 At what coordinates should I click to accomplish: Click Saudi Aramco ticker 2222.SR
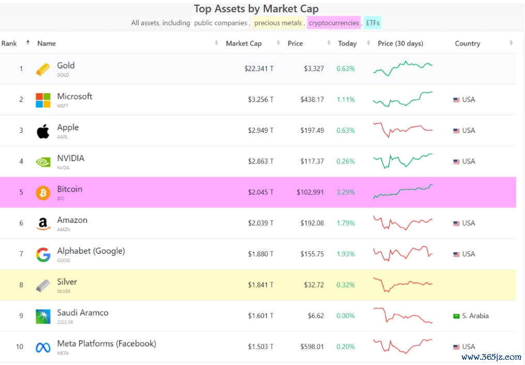point(65,322)
